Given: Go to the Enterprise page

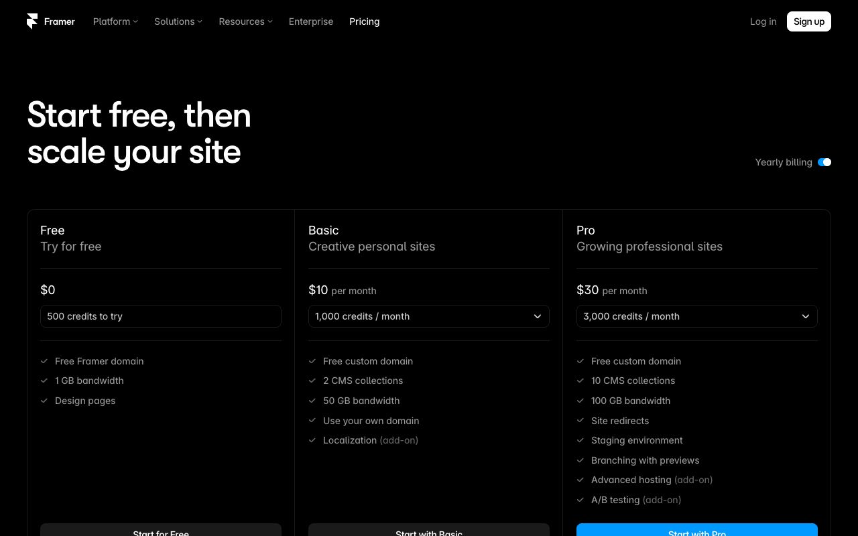Looking at the screenshot, I should 311,21.
